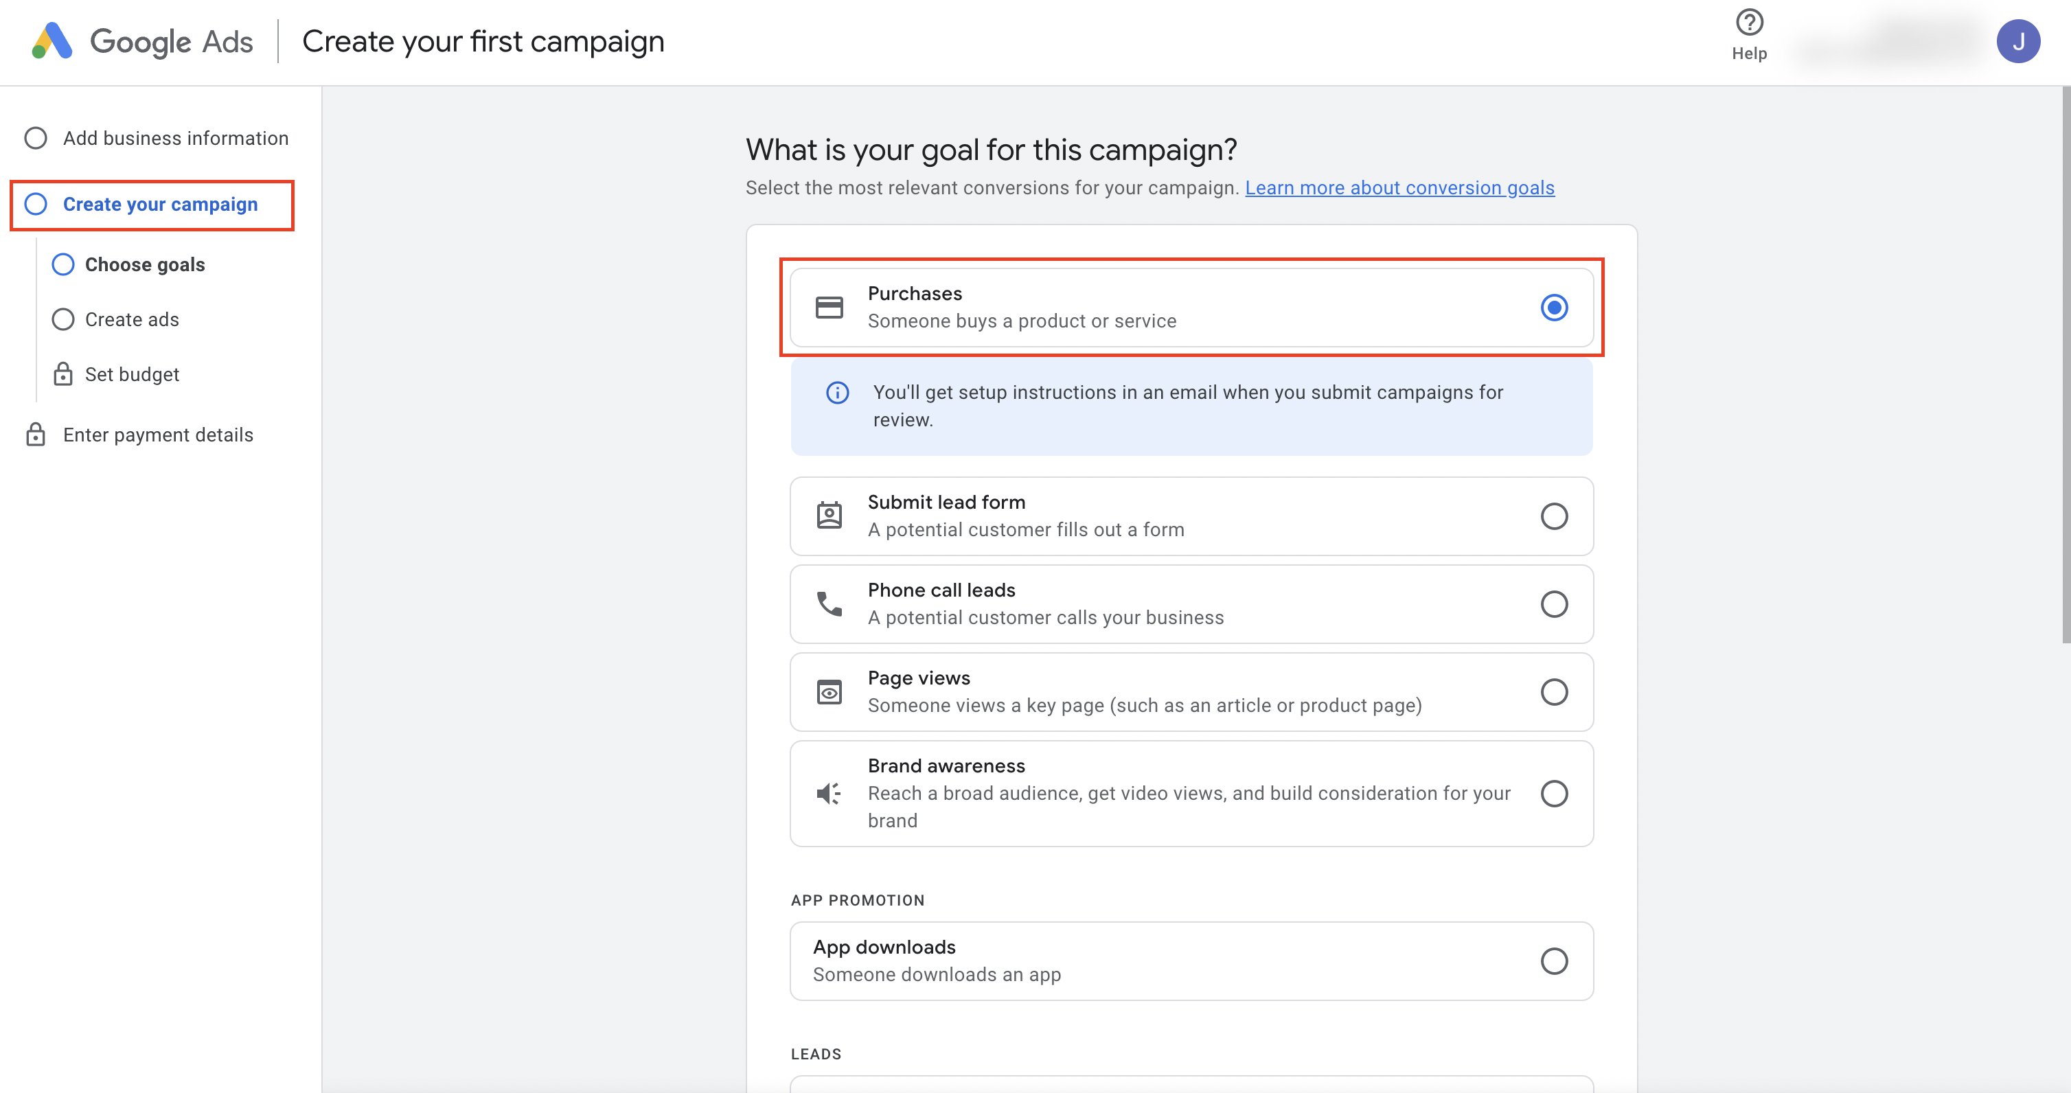Click the eye icon in Page views option

(x=829, y=691)
